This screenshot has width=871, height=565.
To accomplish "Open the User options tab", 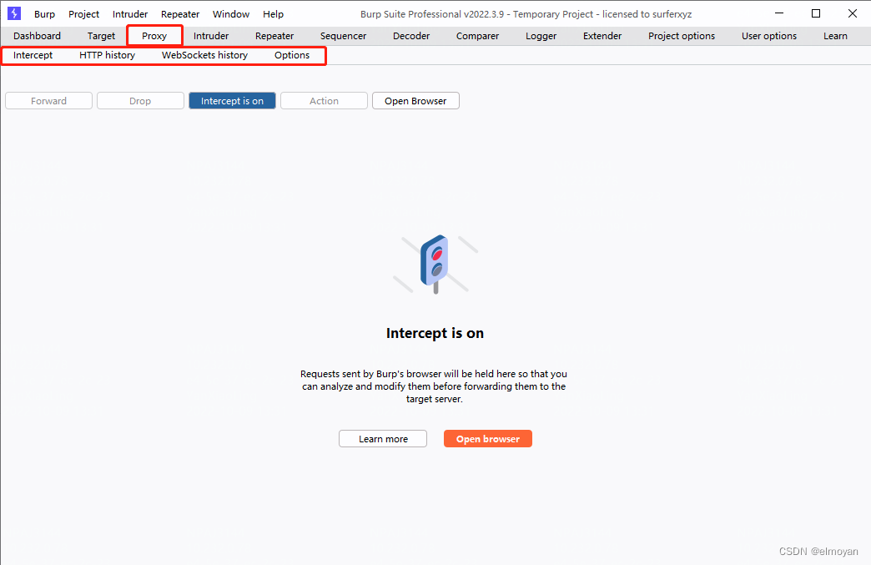I will tap(768, 36).
